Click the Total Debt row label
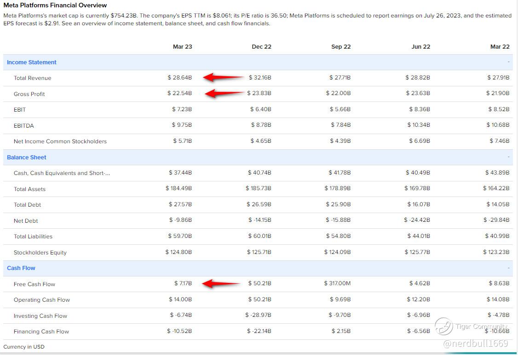 coord(27,205)
